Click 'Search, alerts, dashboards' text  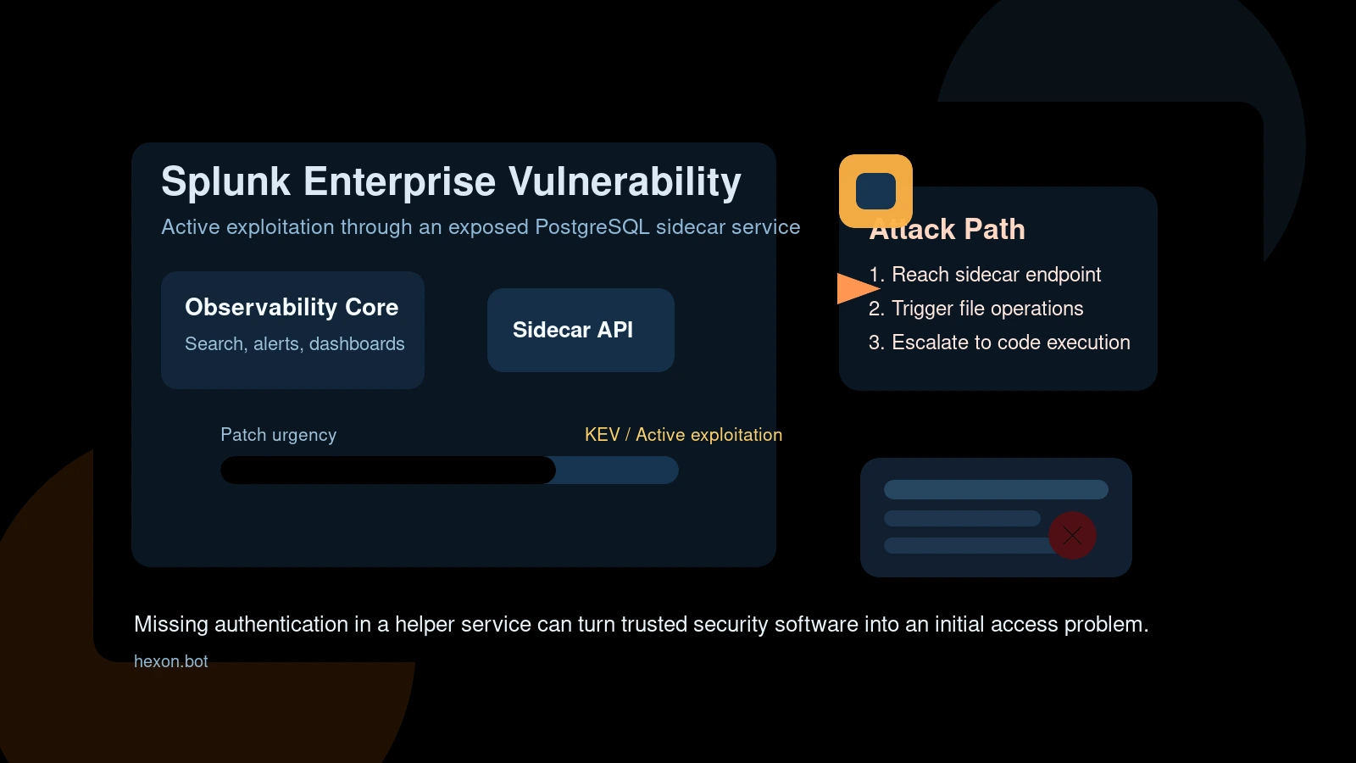[294, 343]
